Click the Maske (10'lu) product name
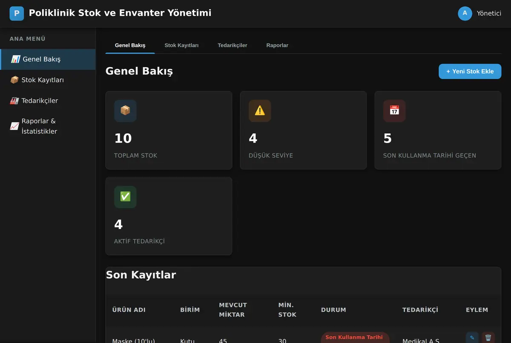The image size is (511, 343). (133, 340)
